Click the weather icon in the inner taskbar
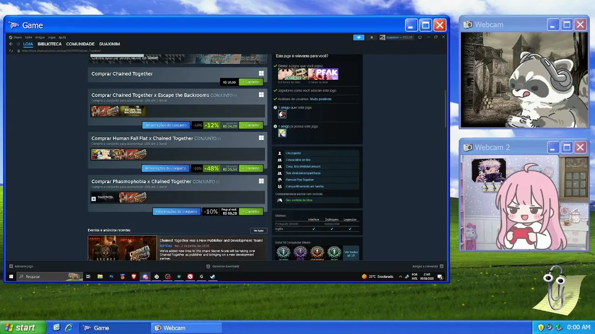The width and height of the screenshot is (595, 334). pyautogui.click(x=364, y=276)
